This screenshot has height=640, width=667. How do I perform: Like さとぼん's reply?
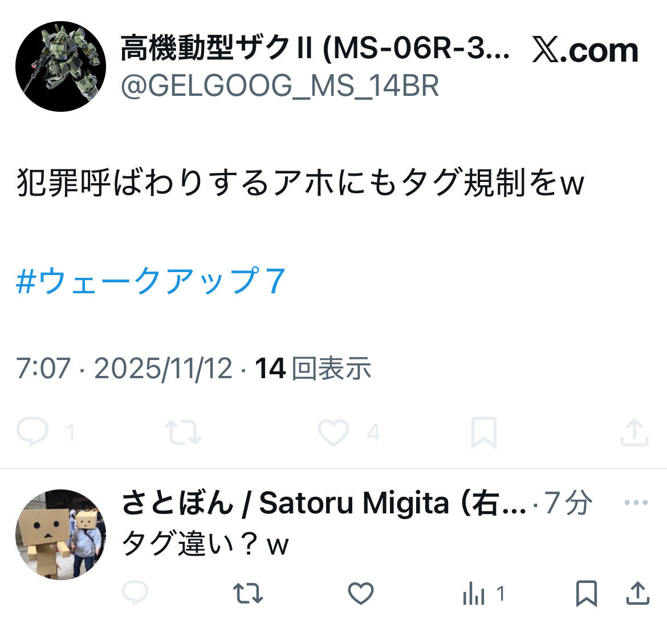click(361, 593)
